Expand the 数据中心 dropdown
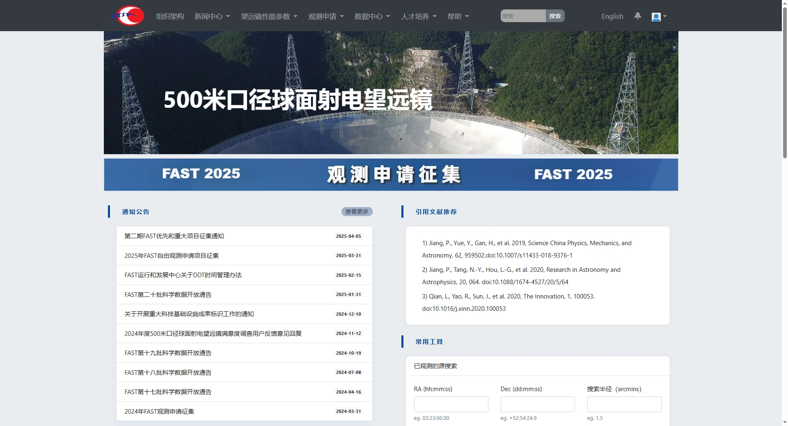 (x=372, y=16)
